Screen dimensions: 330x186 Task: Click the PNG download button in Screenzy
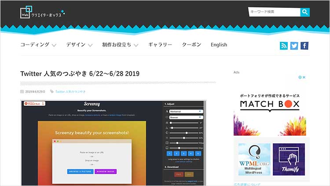click(x=179, y=174)
